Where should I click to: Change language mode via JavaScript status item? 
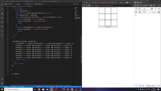coord(66,87)
